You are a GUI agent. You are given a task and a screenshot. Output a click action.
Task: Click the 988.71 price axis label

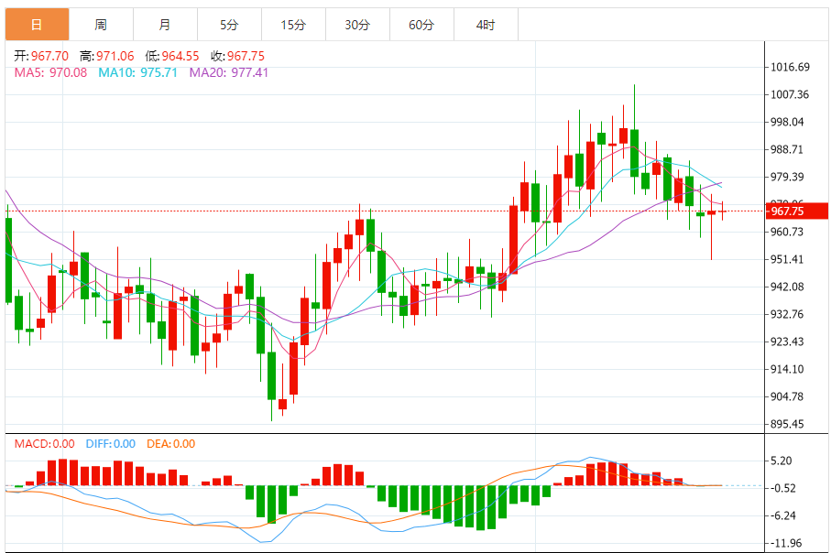[787, 149]
